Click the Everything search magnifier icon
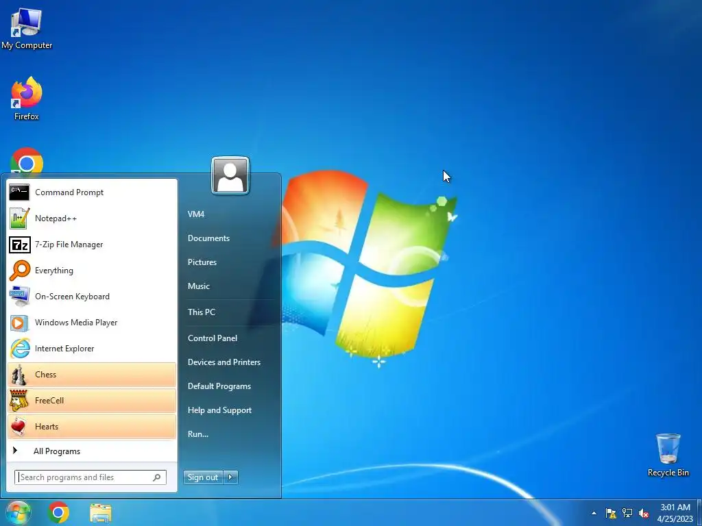 (x=19, y=271)
